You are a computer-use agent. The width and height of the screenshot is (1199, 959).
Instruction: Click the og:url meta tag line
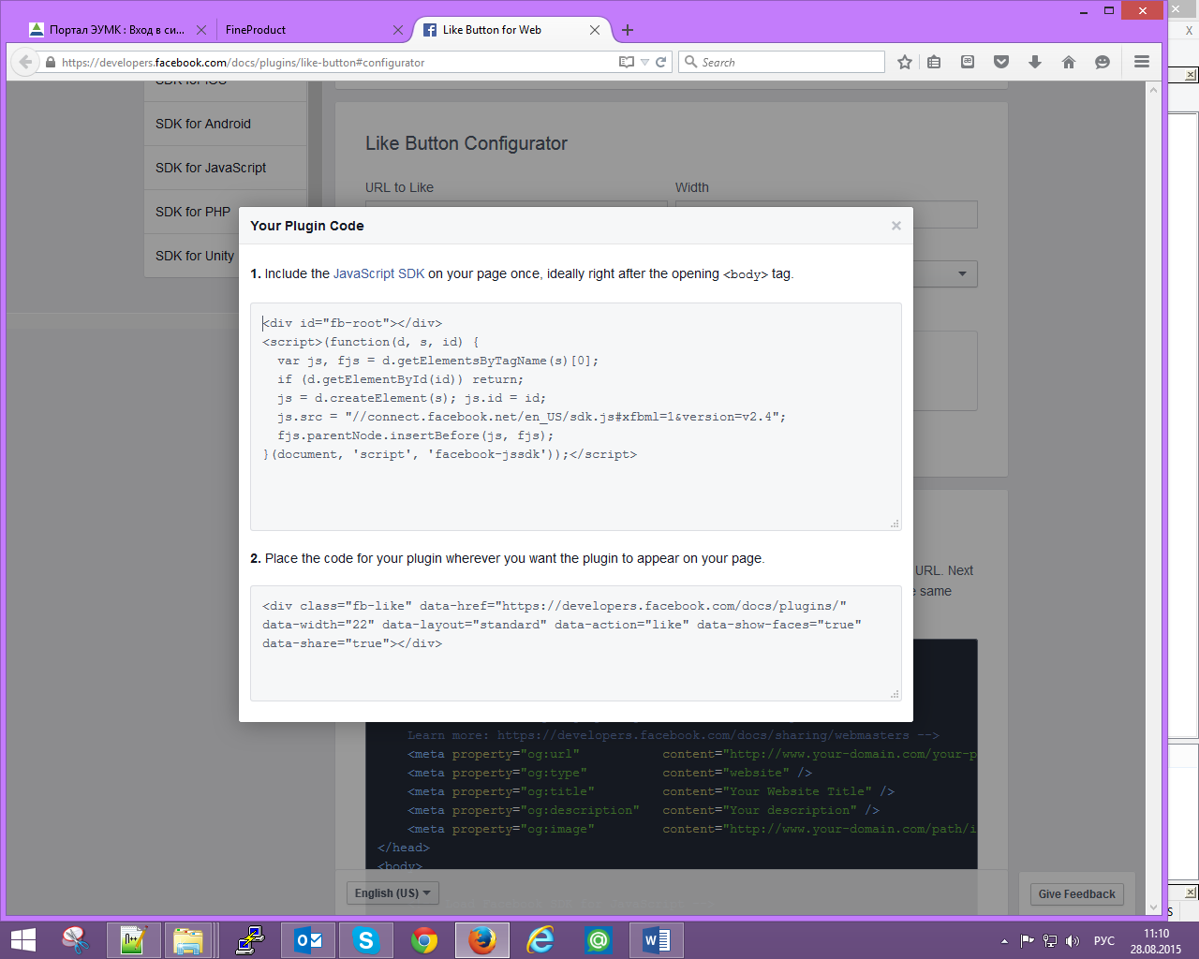692,754
